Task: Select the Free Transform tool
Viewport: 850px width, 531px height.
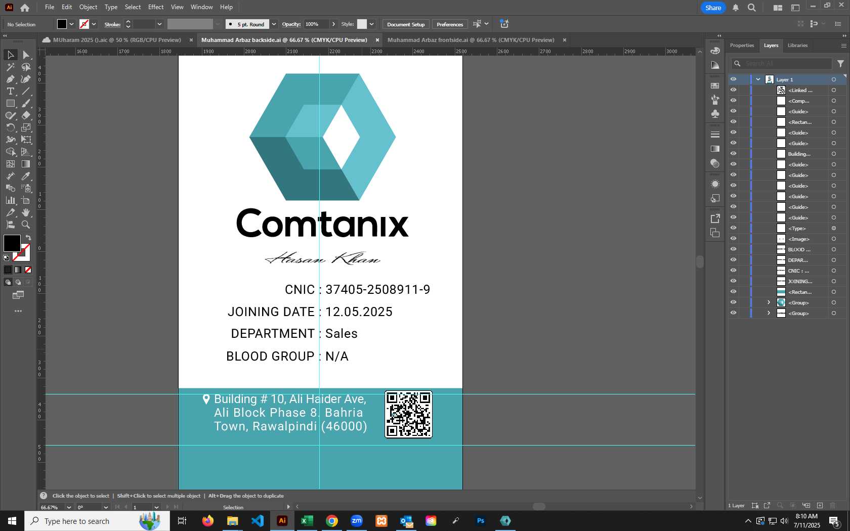Action: coord(26,140)
